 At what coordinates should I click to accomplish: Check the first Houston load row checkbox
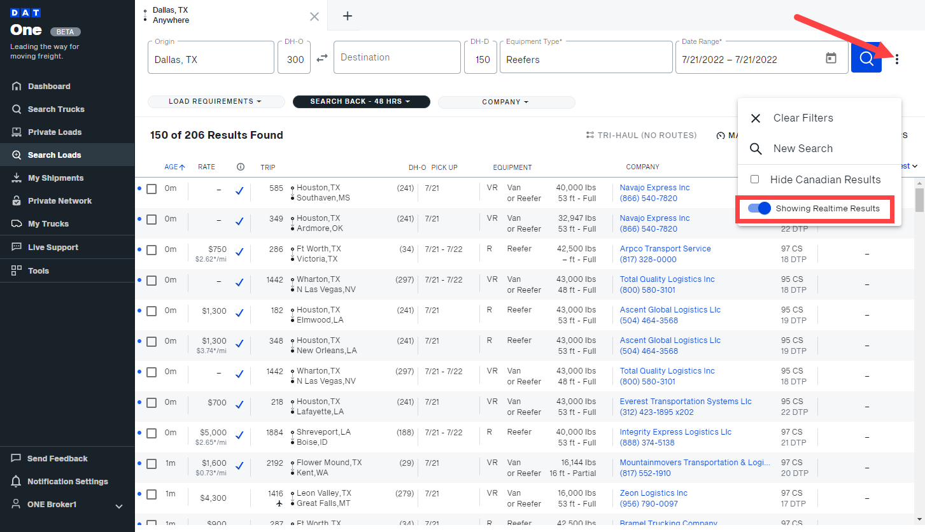pyautogui.click(x=152, y=189)
